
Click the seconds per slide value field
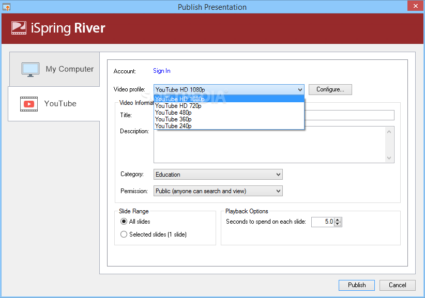[323, 222]
